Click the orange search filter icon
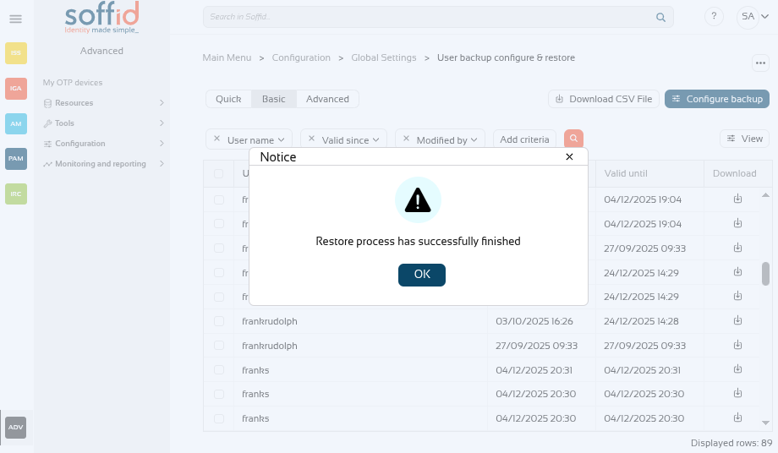Image resolution: width=778 pixels, height=453 pixels. coord(573,139)
